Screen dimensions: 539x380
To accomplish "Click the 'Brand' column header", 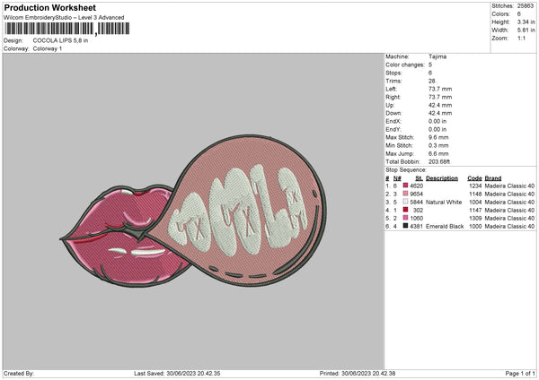I will (x=493, y=178).
